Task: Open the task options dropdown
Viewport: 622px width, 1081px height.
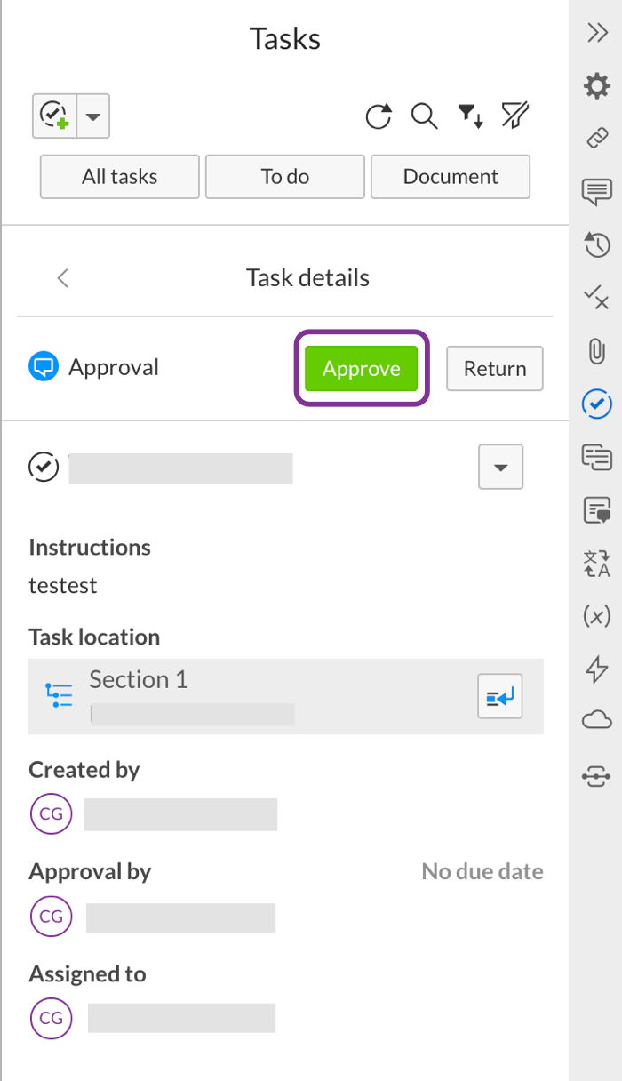Action: click(500, 467)
